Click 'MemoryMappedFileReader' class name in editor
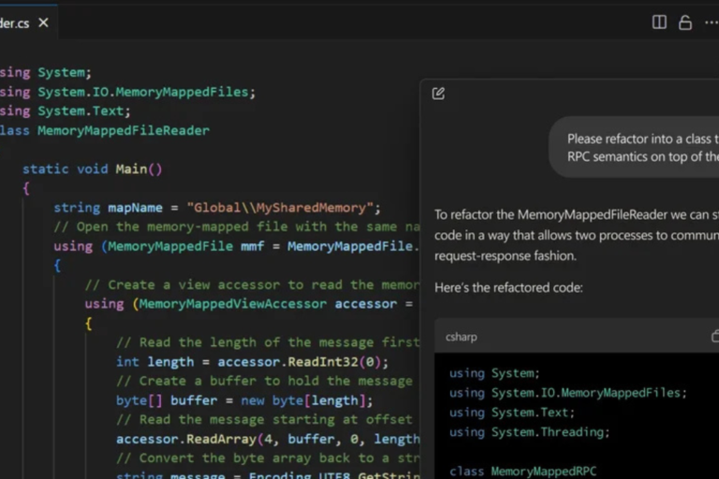This screenshot has height=479, width=719. (x=124, y=131)
